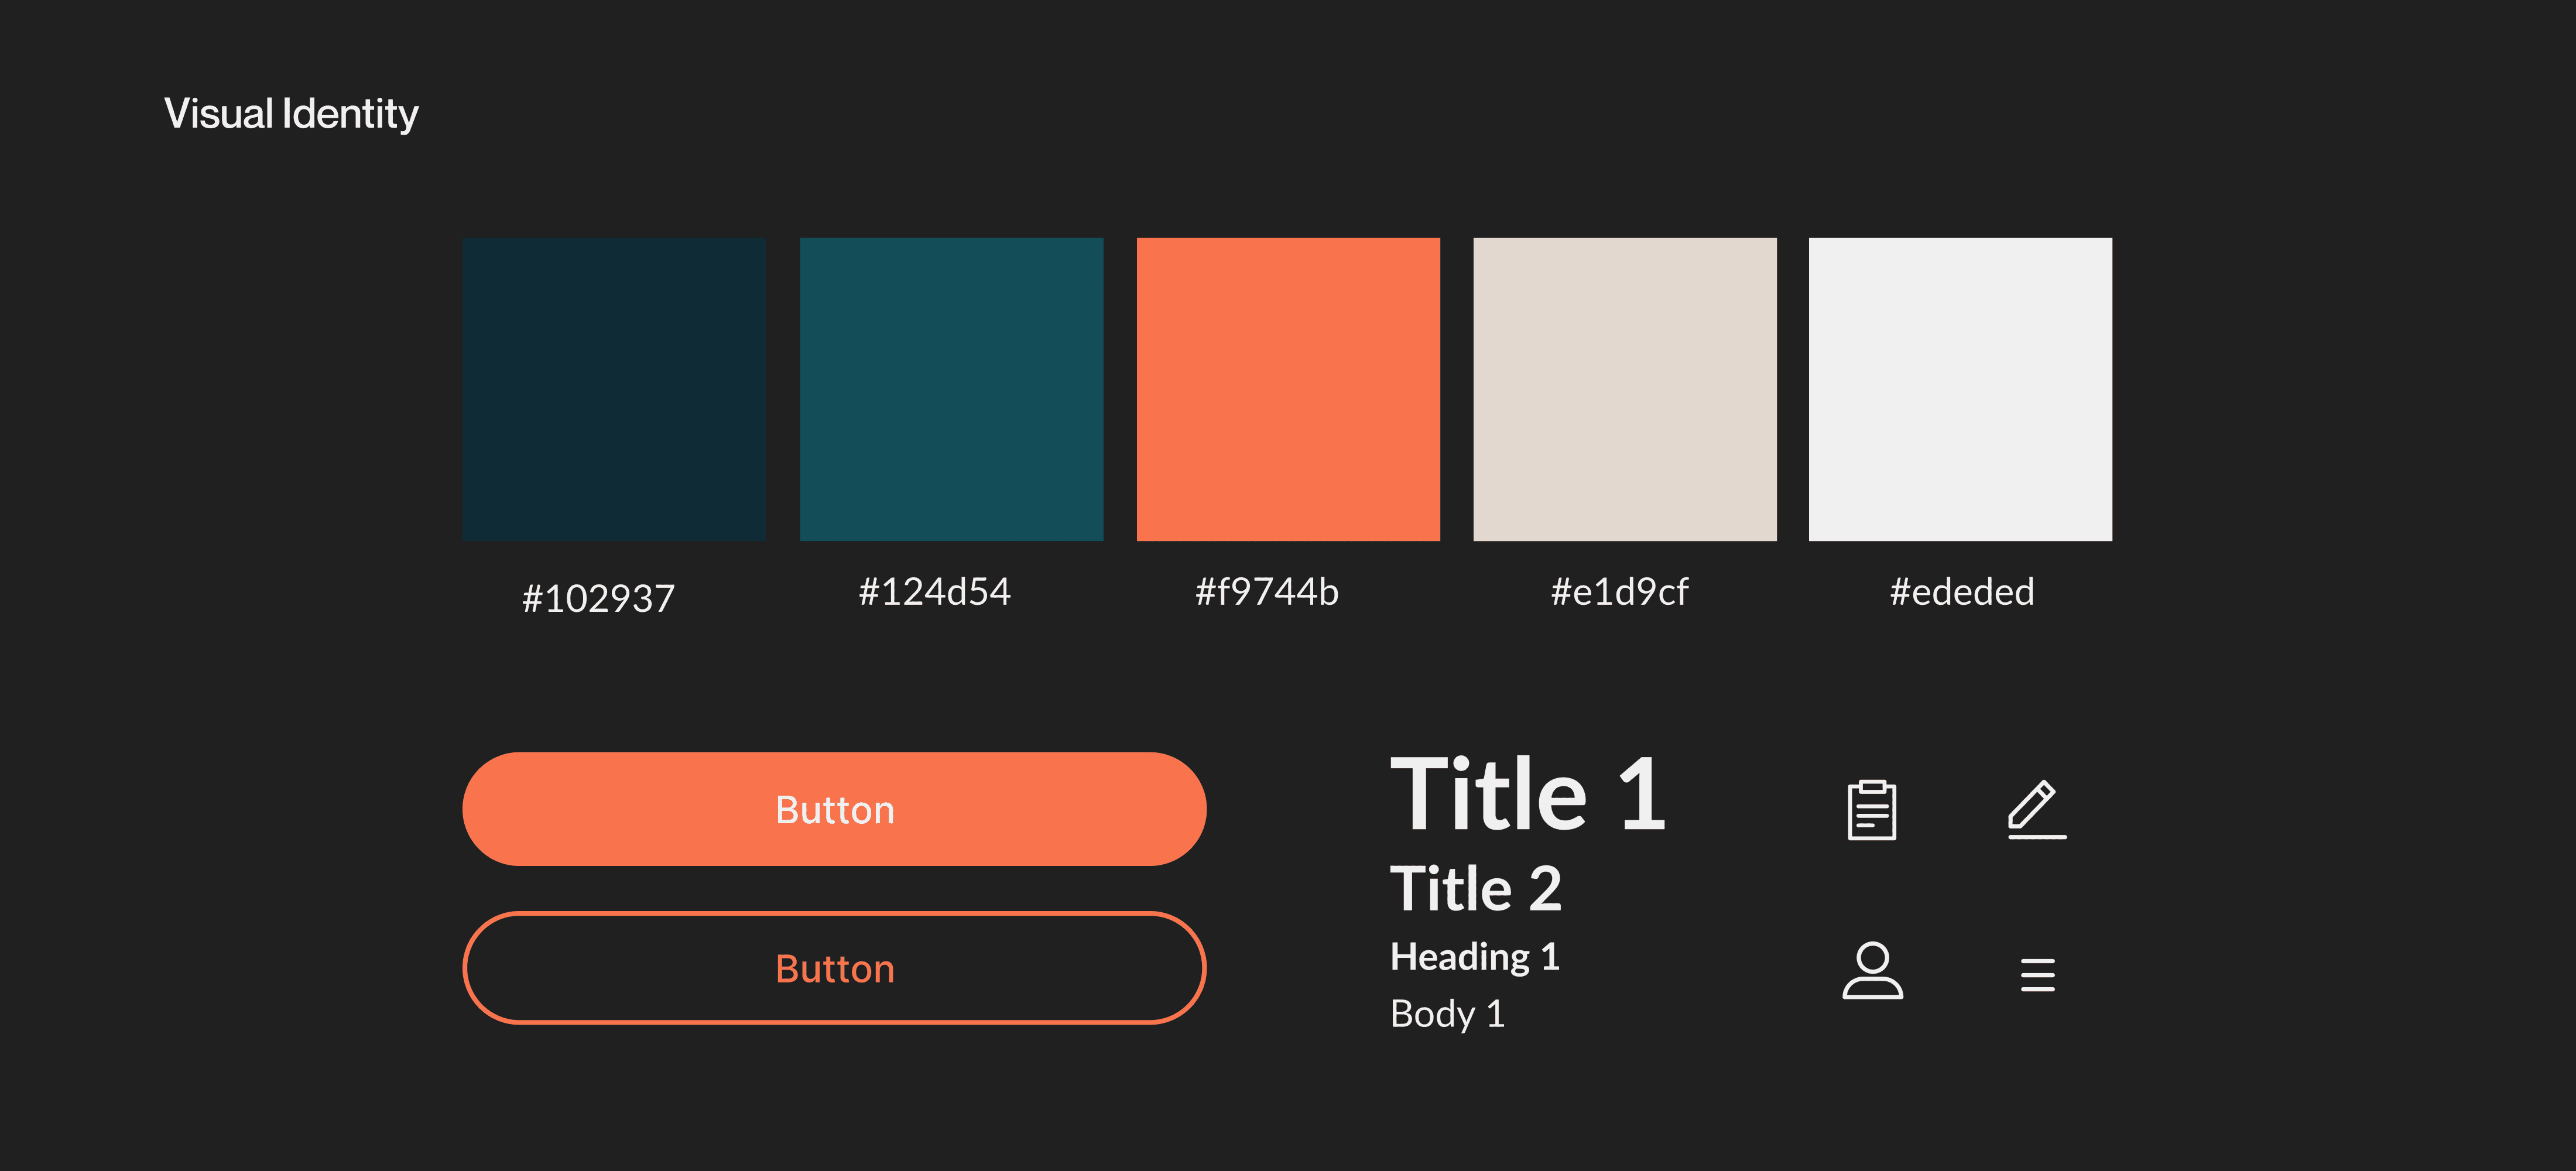The height and width of the screenshot is (1171, 2576).
Task: Open the hamburger menu icon
Action: pos(2037,974)
